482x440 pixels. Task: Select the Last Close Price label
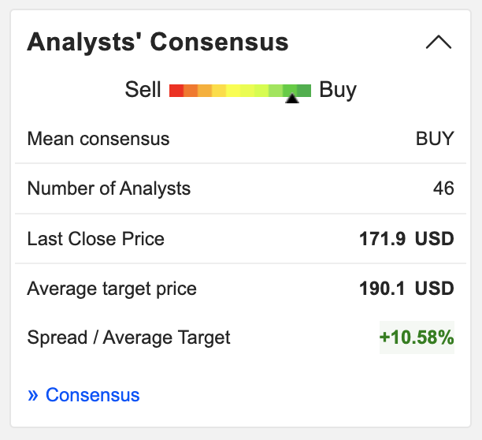[95, 239]
